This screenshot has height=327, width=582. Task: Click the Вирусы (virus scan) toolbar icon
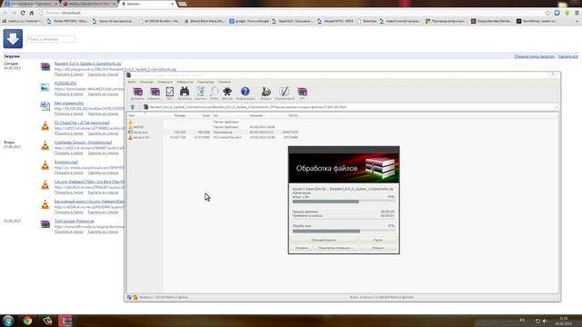coord(266,92)
